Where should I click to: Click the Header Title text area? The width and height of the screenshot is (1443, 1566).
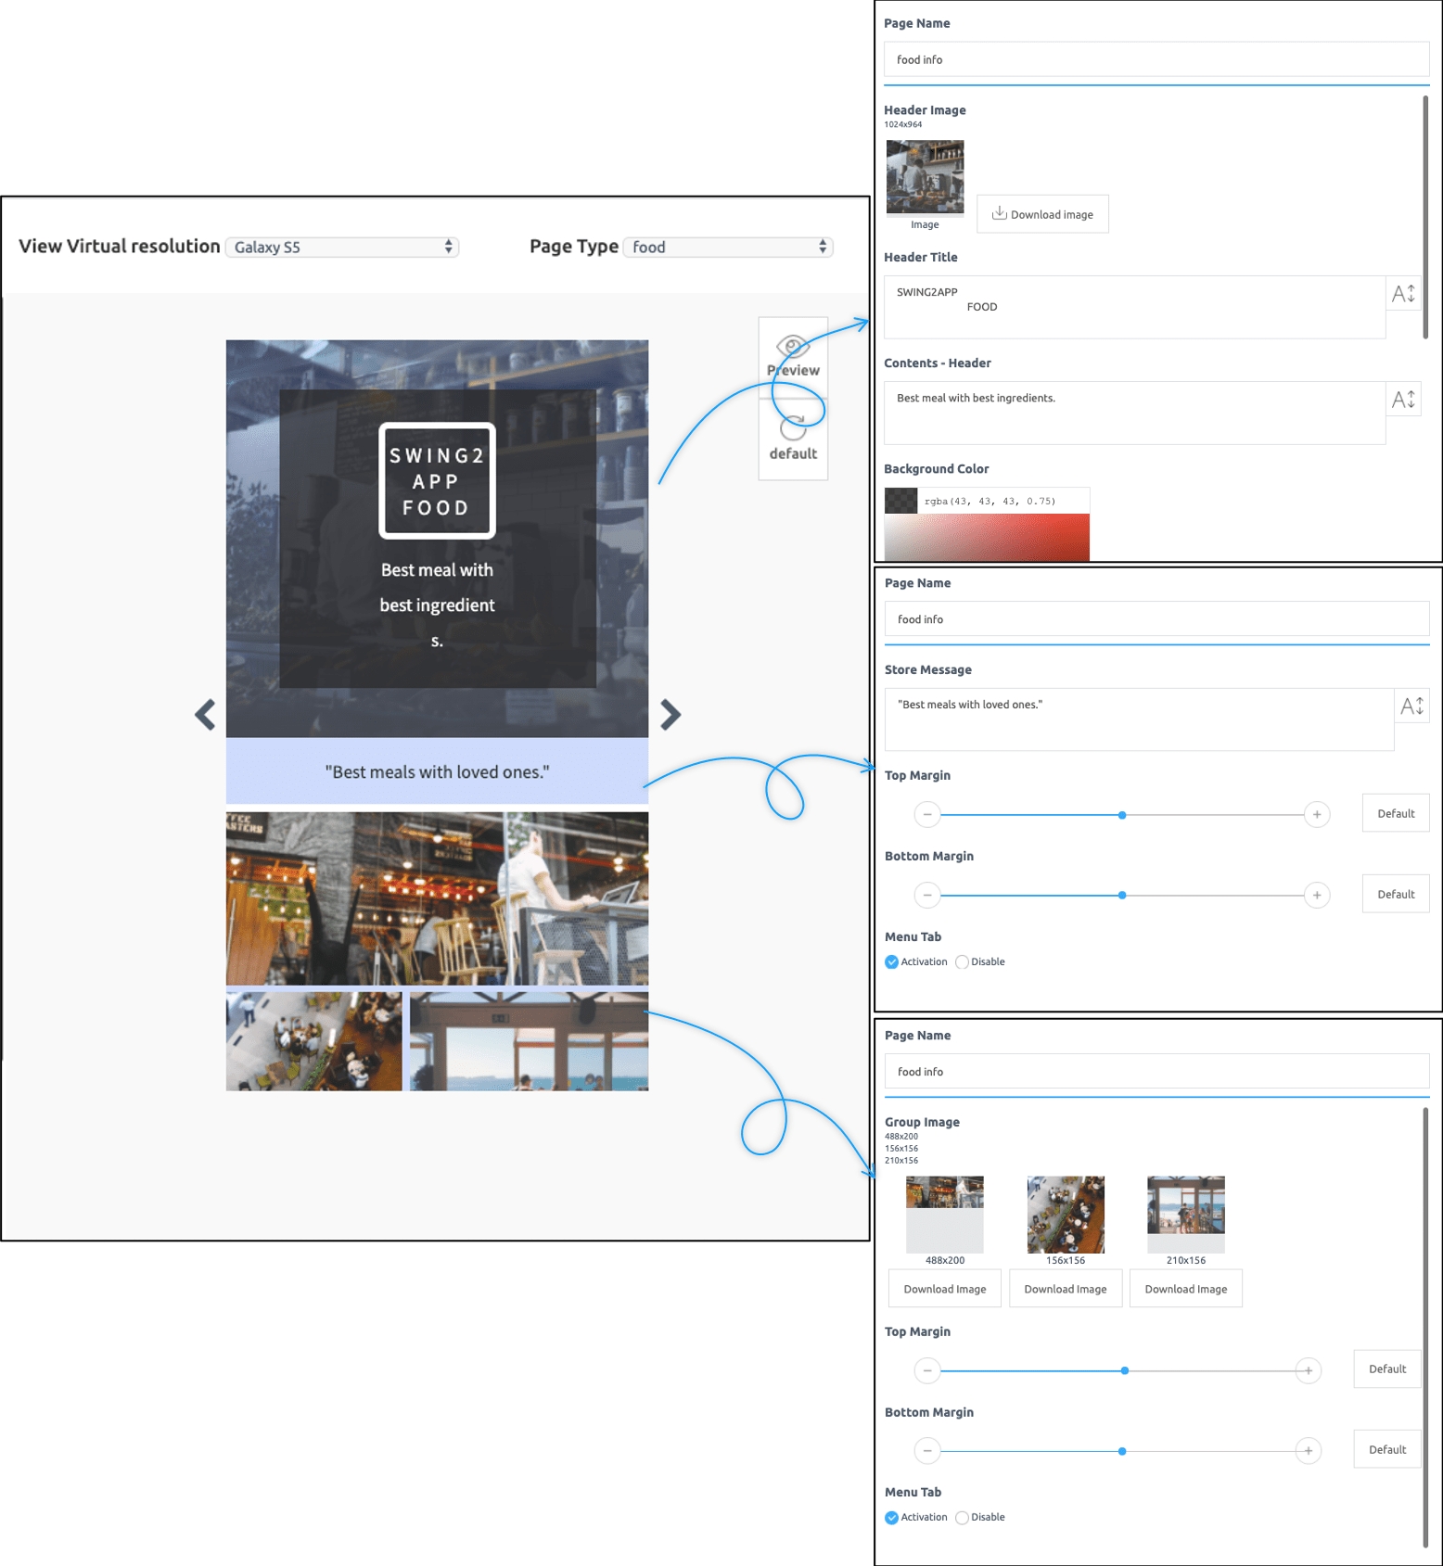tap(1134, 307)
